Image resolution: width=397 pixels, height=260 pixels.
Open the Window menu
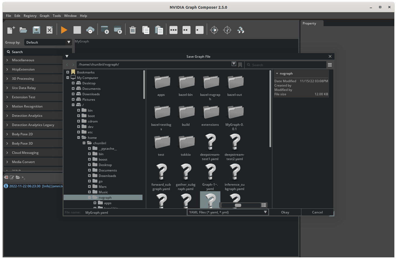point(70,16)
